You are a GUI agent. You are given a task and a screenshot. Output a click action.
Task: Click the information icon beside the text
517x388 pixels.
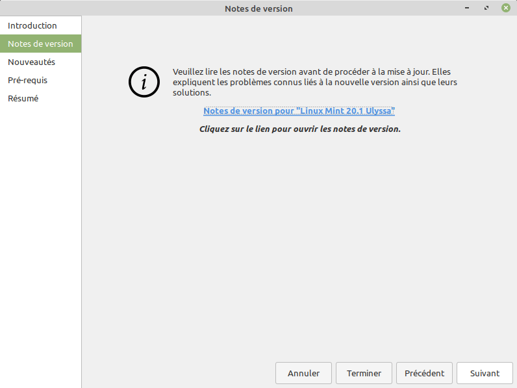tap(144, 82)
